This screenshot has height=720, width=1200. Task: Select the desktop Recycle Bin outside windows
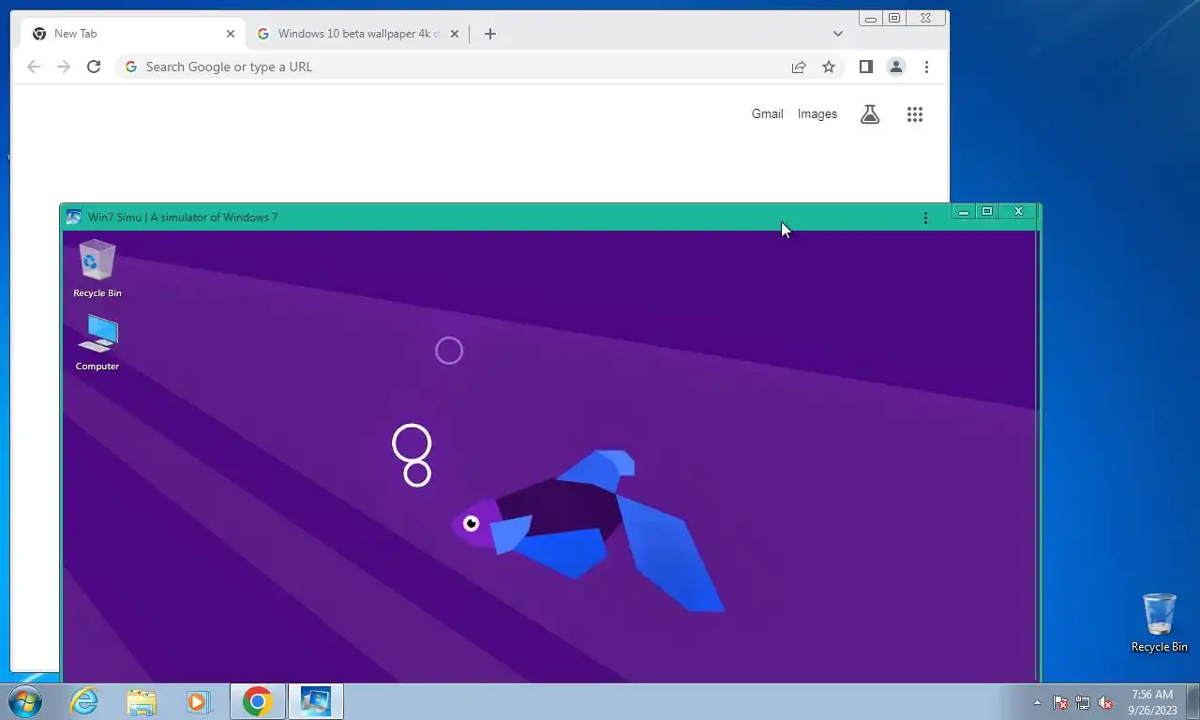tap(1159, 622)
